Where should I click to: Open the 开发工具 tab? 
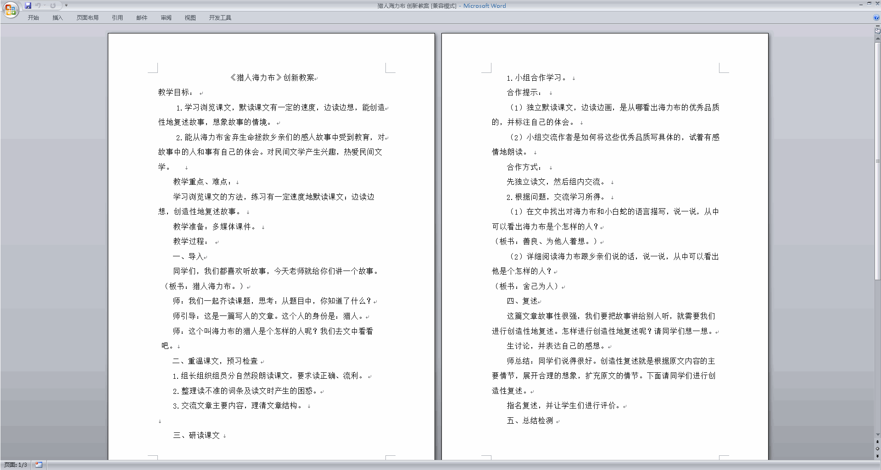[220, 18]
